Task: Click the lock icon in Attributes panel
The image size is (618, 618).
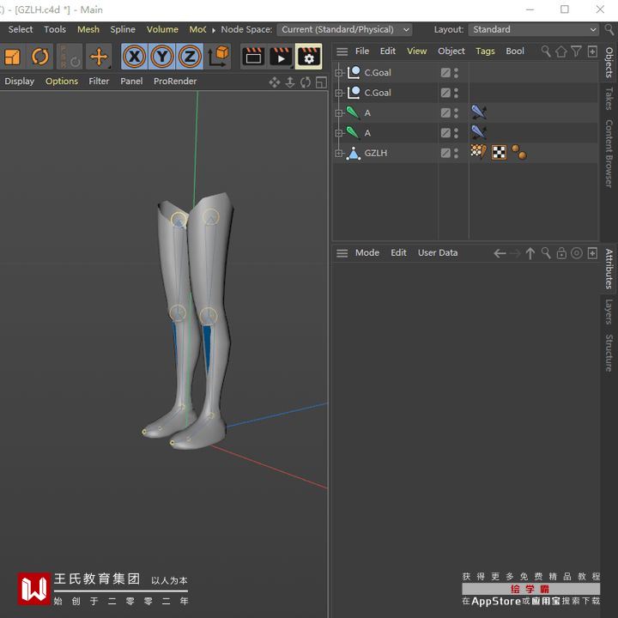Action: tap(561, 253)
